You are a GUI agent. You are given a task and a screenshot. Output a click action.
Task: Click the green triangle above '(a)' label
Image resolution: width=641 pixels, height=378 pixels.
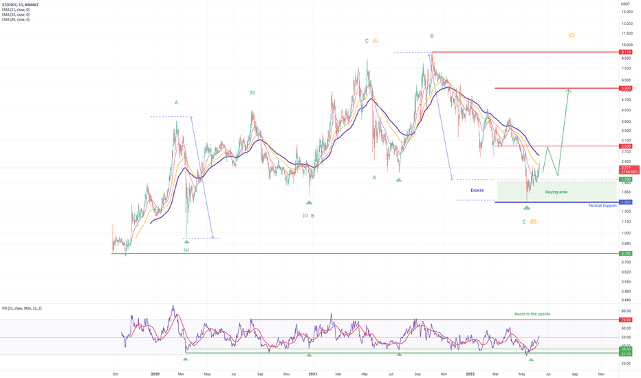pos(186,242)
